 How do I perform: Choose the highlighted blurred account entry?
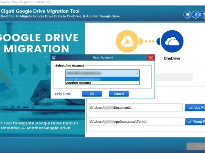coord(102,79)
